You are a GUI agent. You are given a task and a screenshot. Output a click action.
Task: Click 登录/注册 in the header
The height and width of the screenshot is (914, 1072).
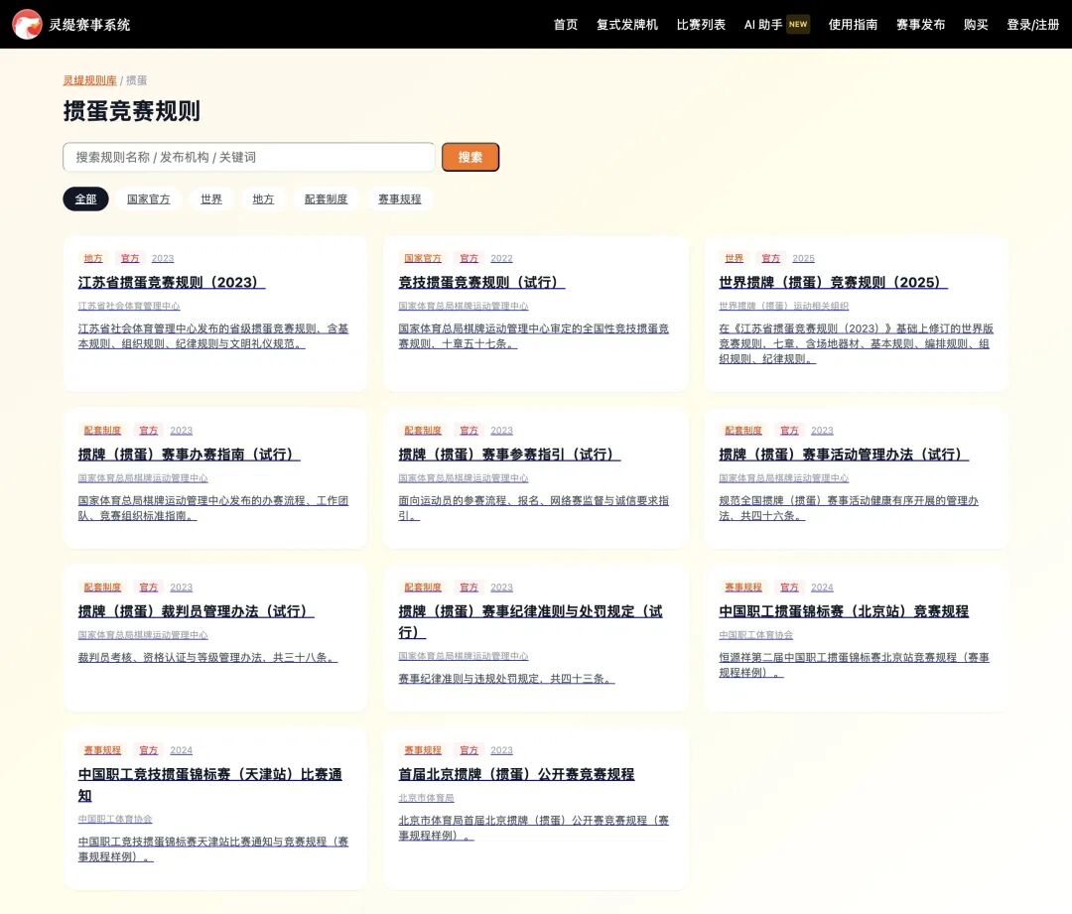click(1032, 25)
